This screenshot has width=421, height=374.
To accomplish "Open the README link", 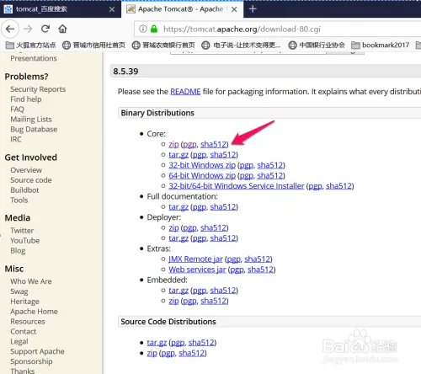I will click(185, 92).
